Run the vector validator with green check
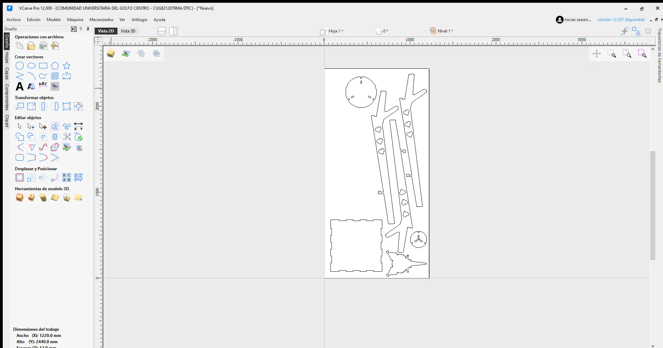The width and height of the screenshot is (663, 348). 78,137
